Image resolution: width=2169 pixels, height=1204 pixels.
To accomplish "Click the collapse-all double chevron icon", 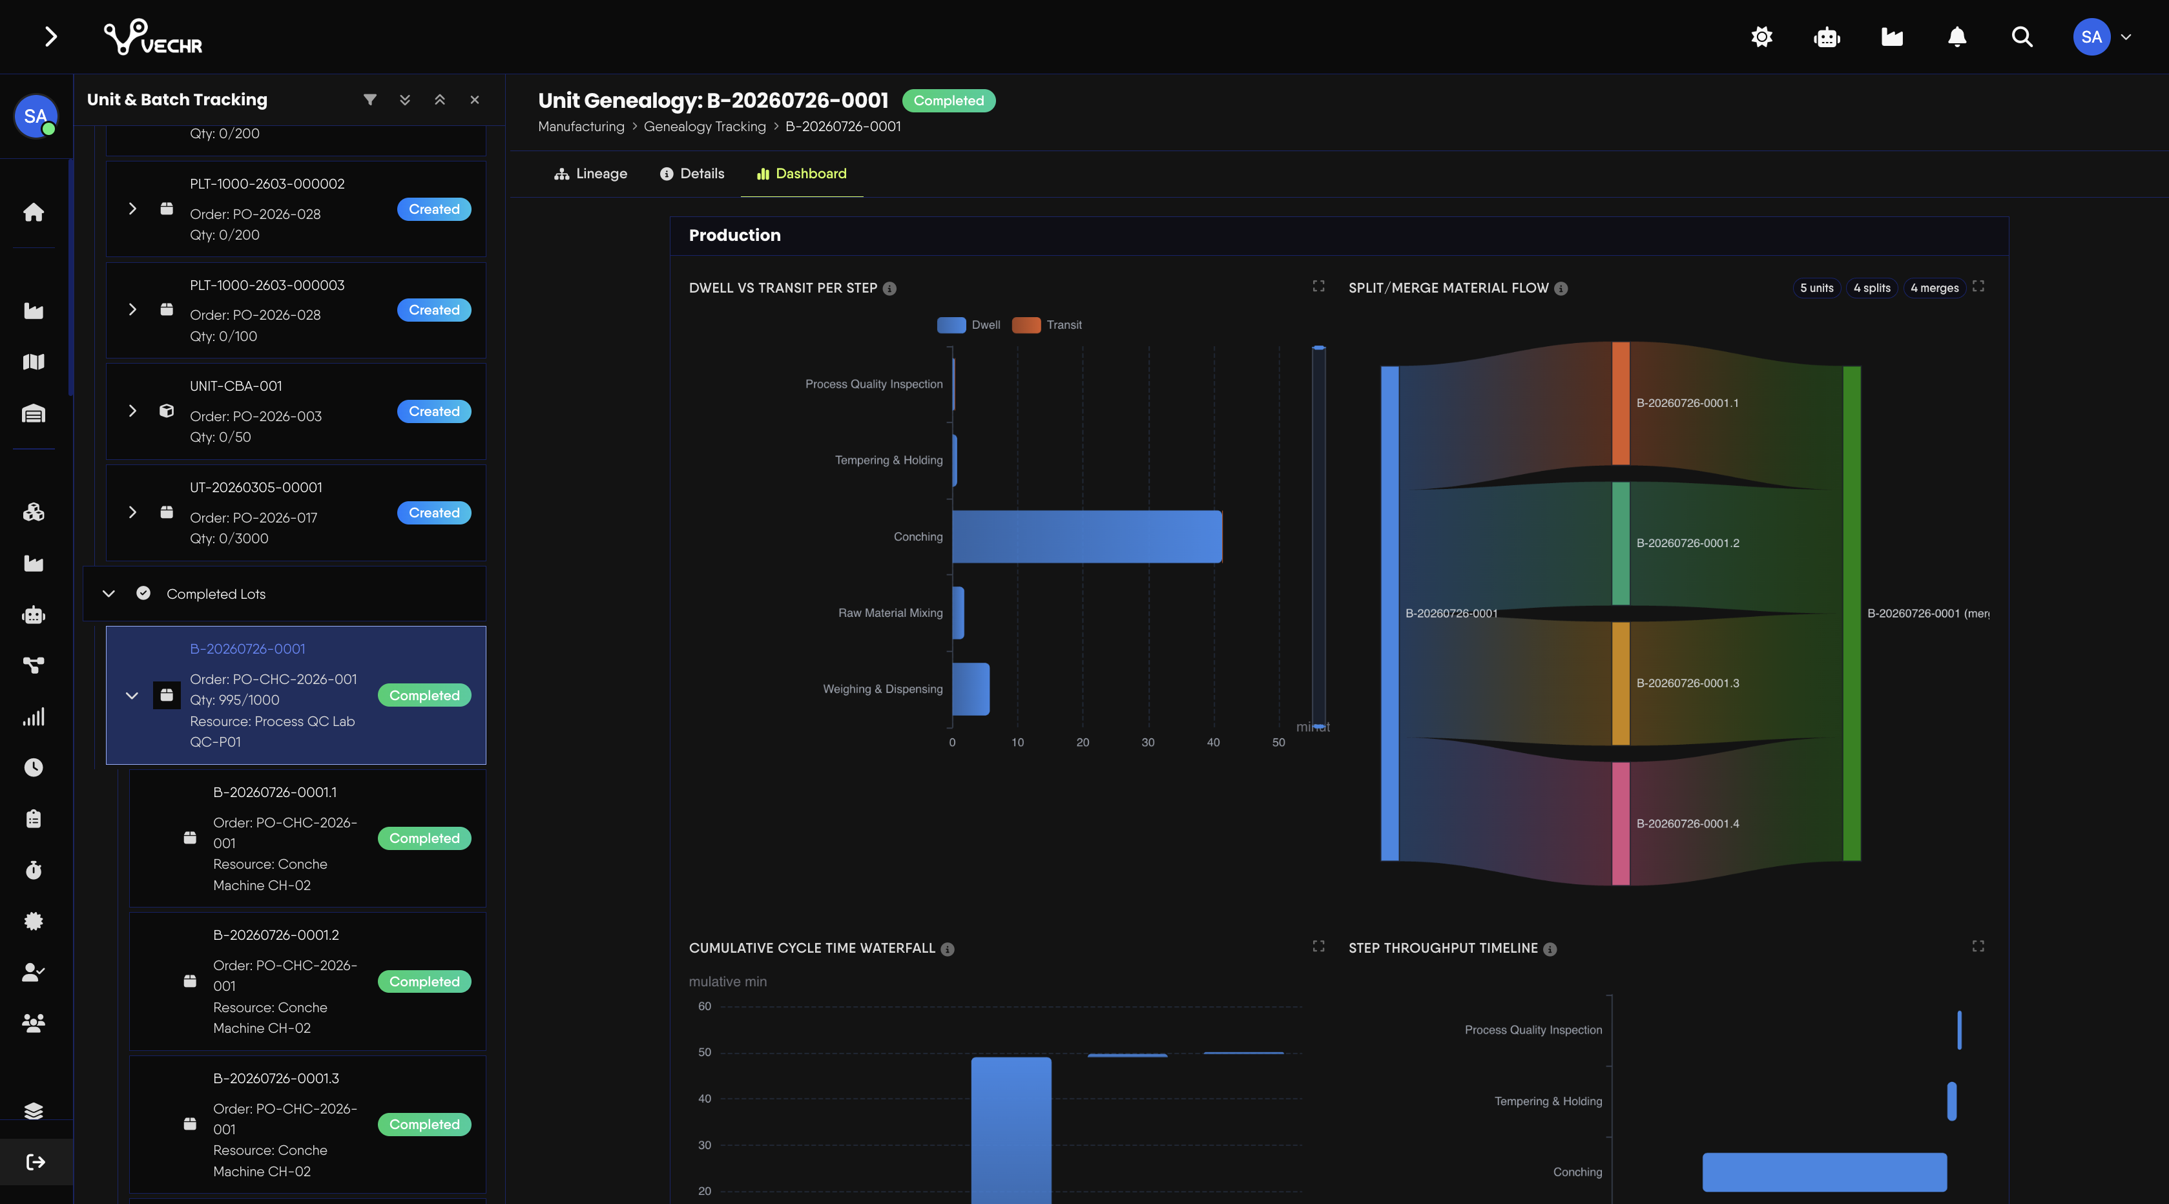I will (x=439, y=99).
